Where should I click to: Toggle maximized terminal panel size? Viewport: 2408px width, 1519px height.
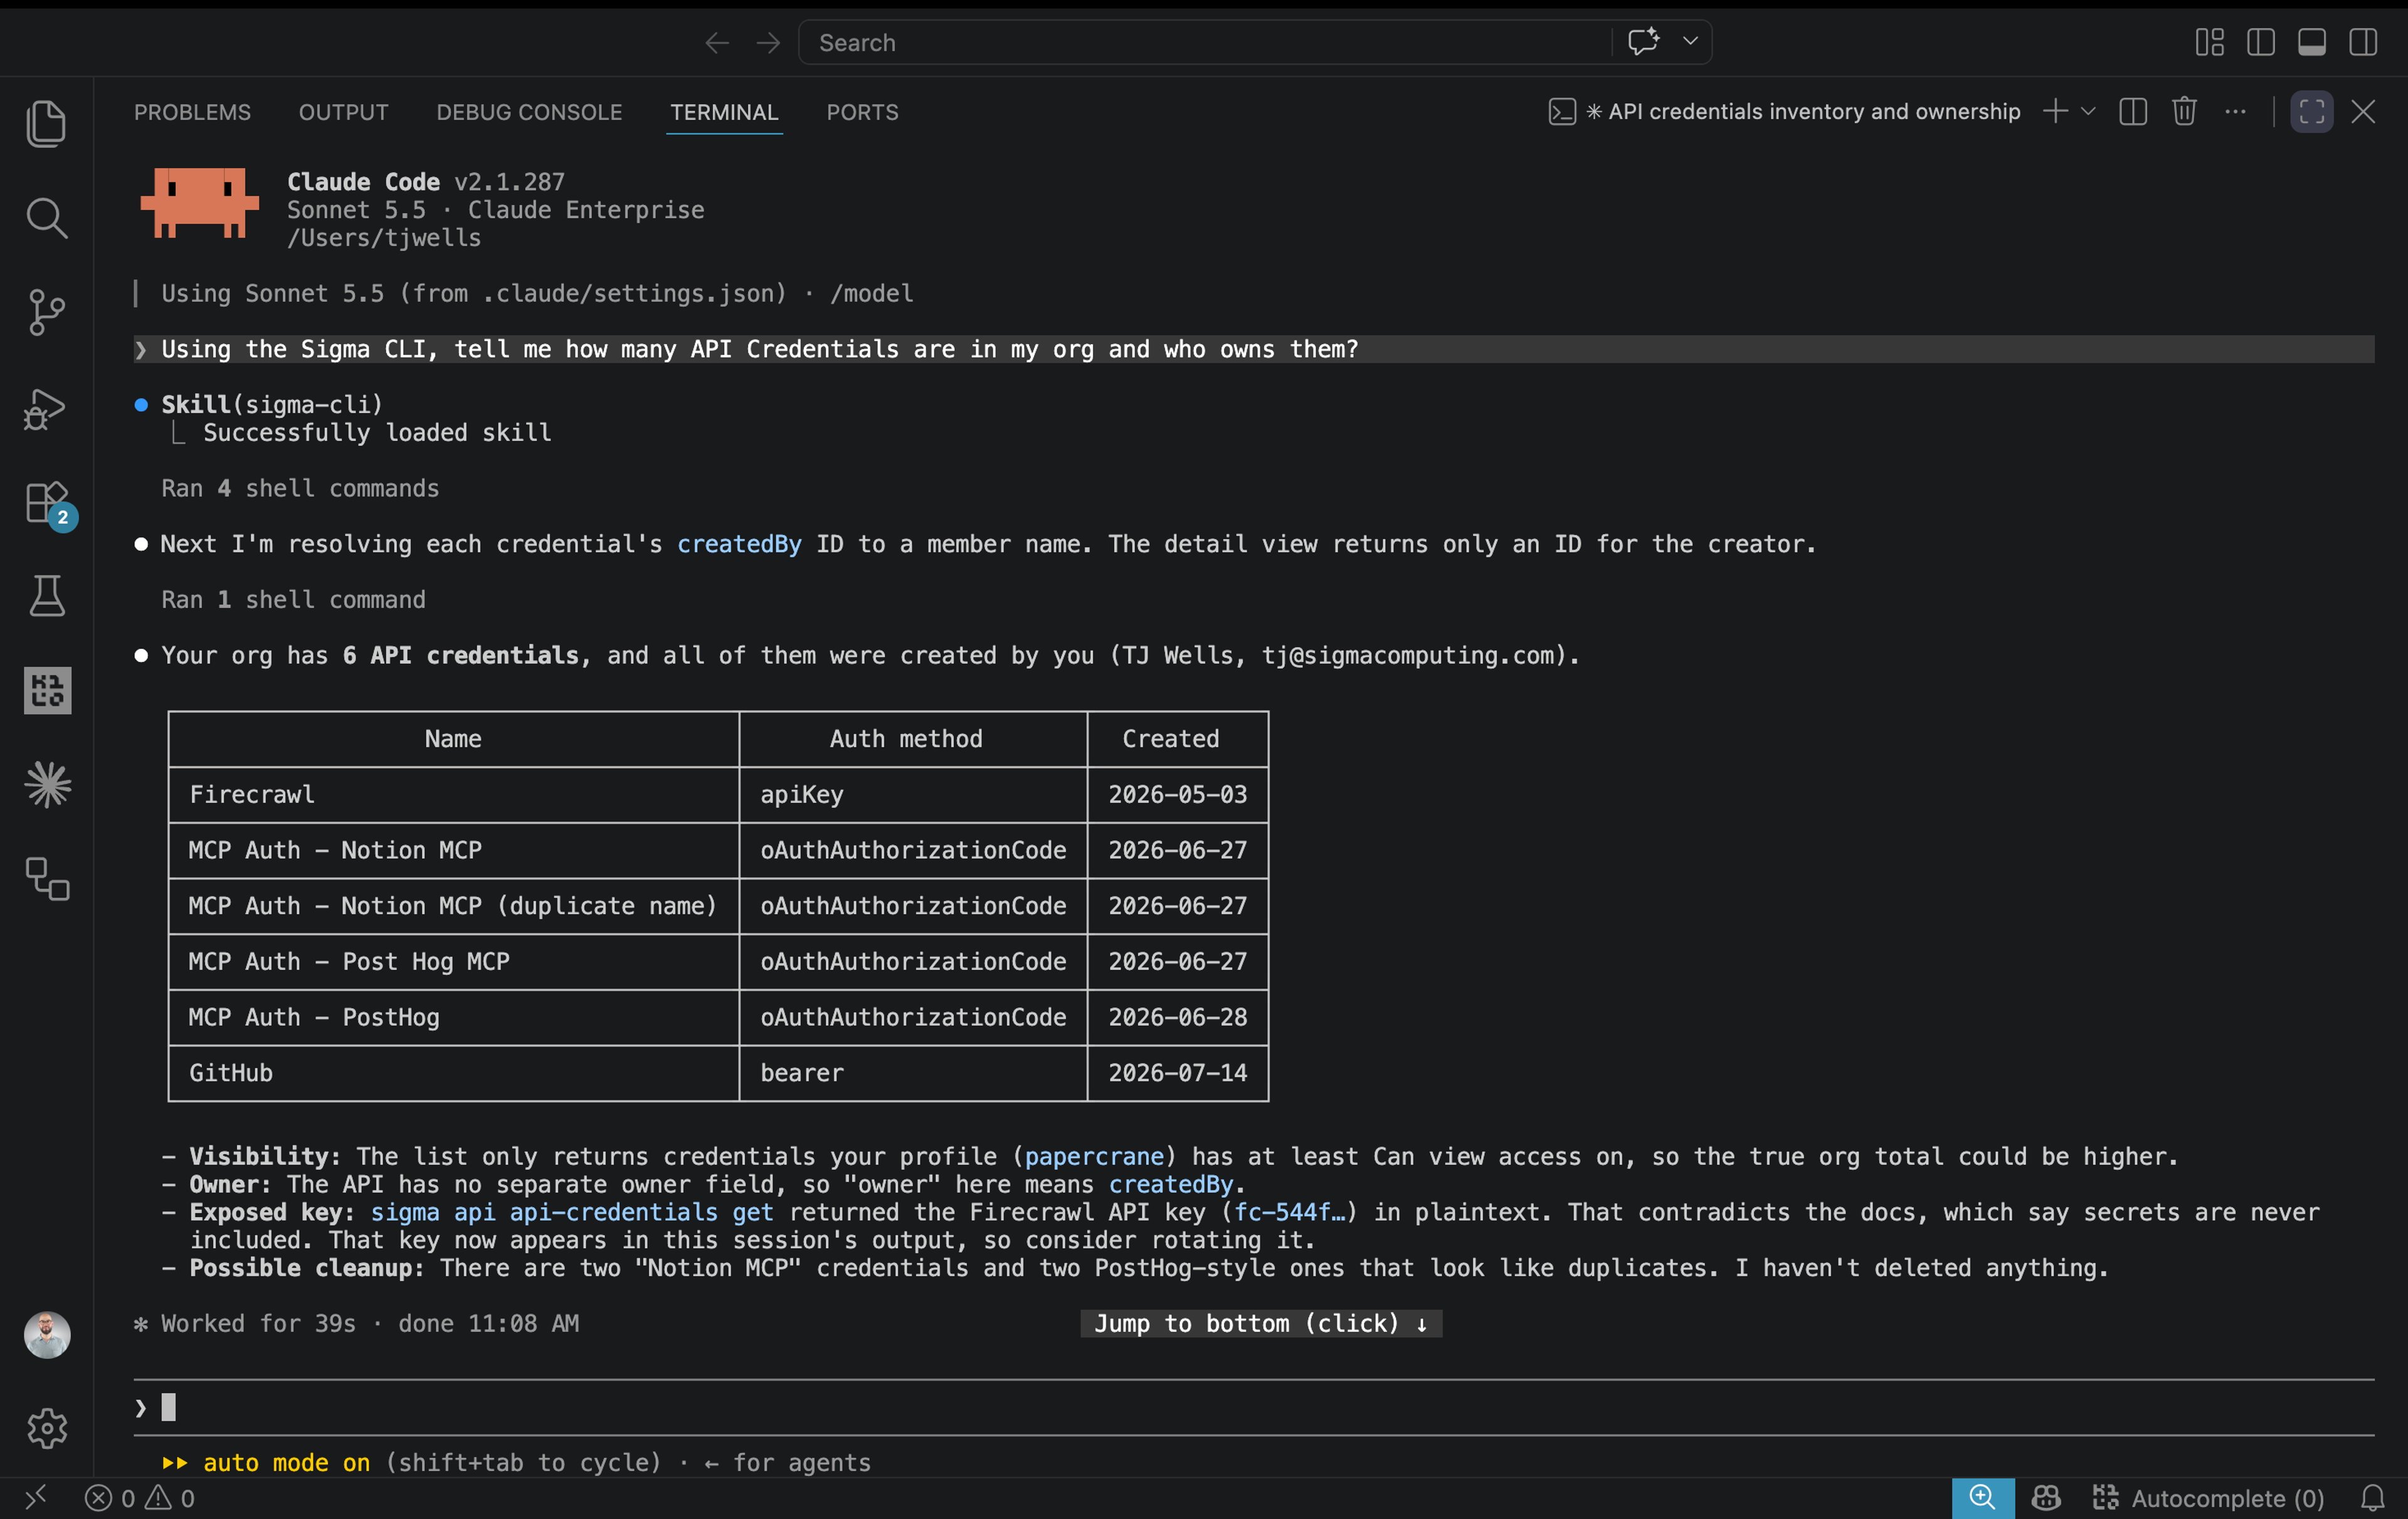click(x=2311, y=111)
